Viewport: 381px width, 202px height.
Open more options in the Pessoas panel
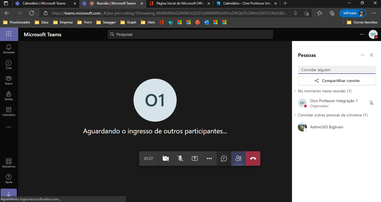(363, 55)
